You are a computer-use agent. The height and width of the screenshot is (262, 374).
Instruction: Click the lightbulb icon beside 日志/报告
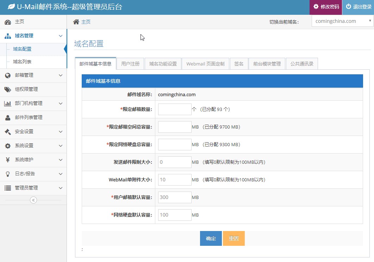click(x=8, y=174)
